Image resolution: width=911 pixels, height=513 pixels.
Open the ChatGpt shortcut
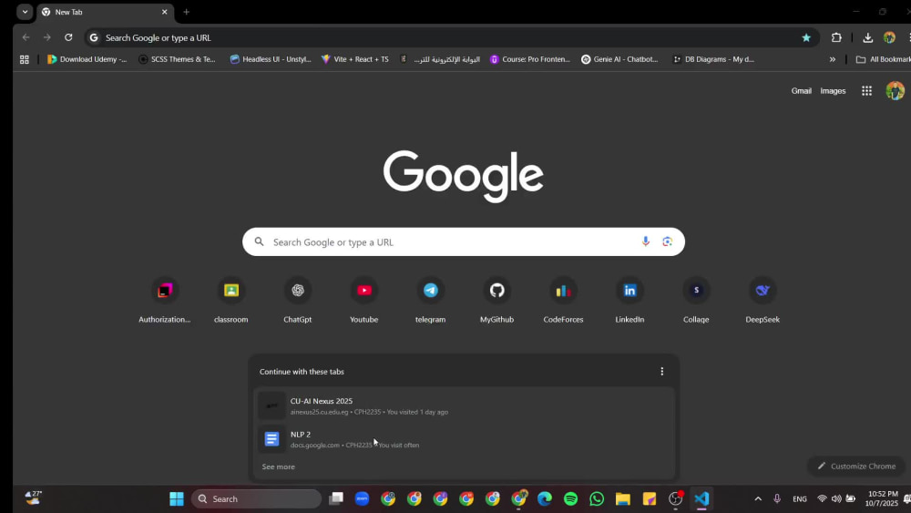tap(298, 301)
